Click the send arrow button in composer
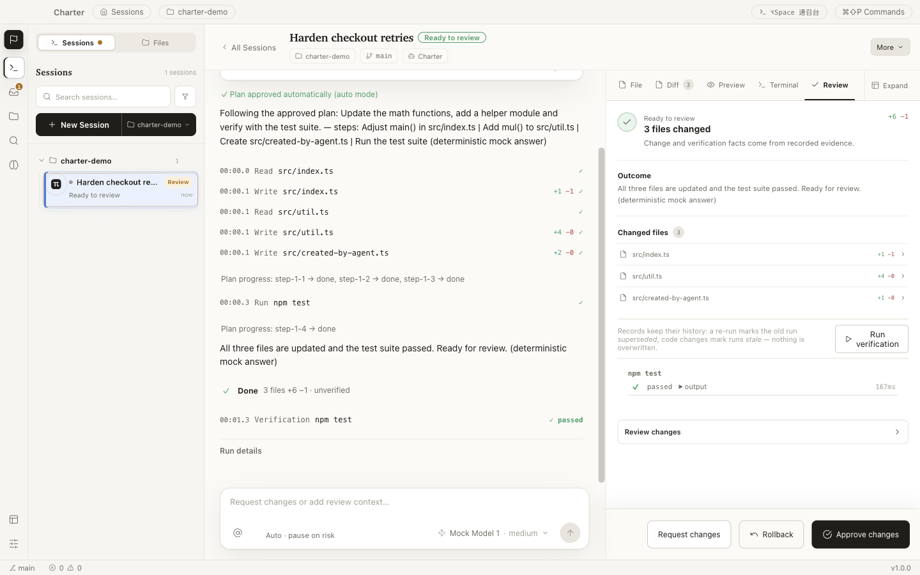The image size is (920, 575). tap(570, 533)
